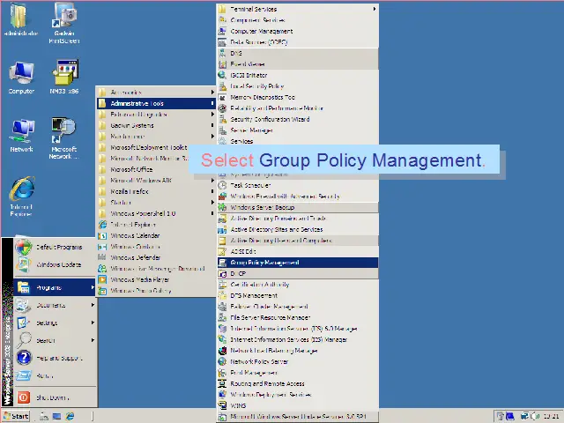564x423 pixels.
Task: Expand the Accessories folder
Action: click(156, 92)
